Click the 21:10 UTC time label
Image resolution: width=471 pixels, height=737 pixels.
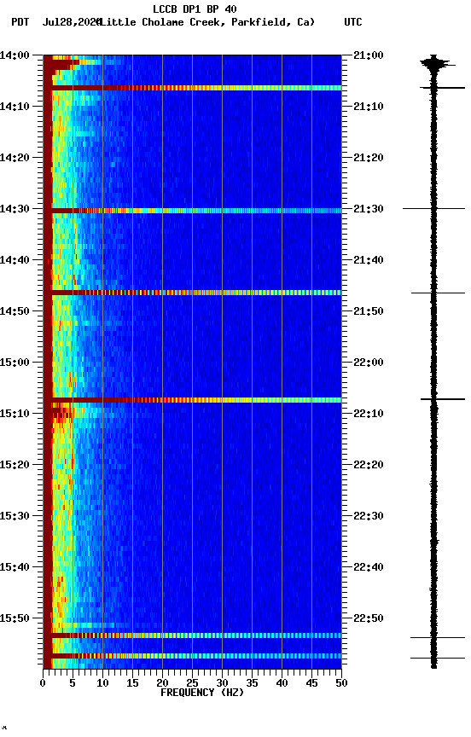[369, 107]
